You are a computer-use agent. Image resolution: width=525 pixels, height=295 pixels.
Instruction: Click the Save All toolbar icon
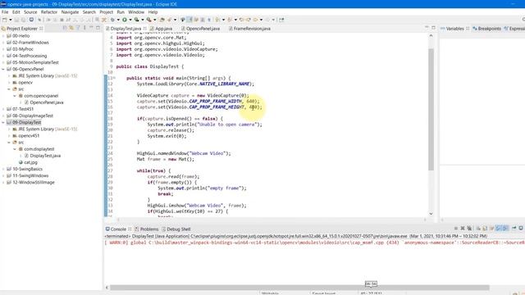[x=23, y=20]
